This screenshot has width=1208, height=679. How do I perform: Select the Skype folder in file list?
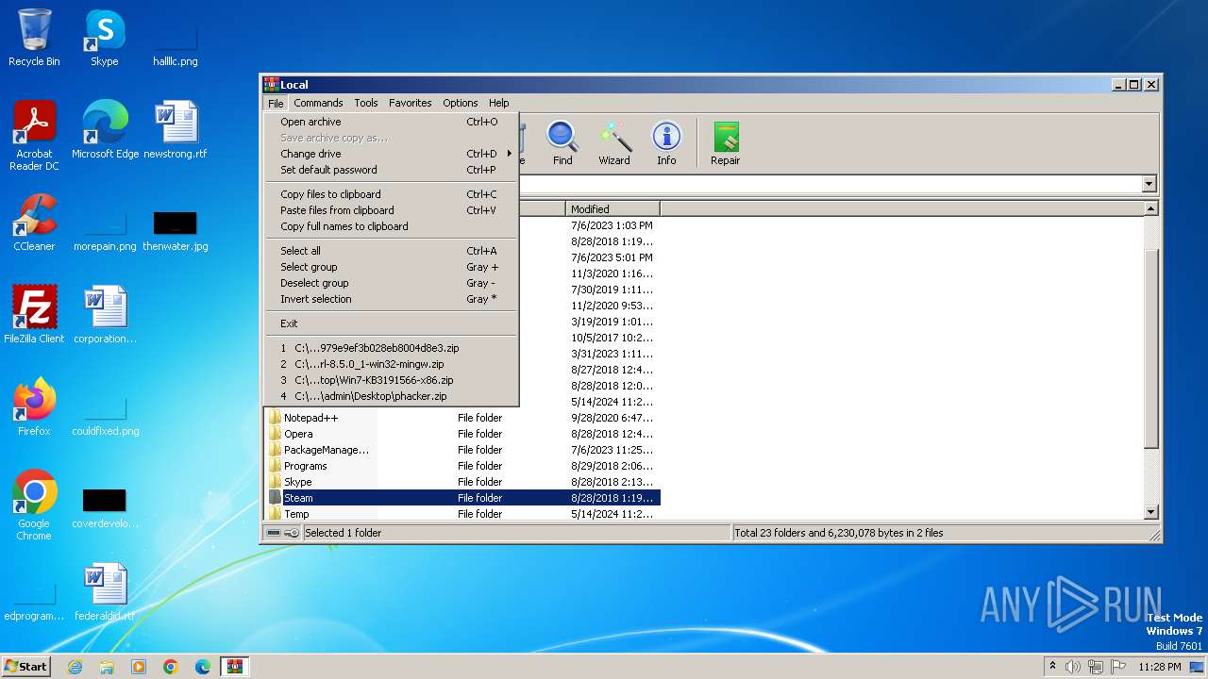tap(462, 482)
